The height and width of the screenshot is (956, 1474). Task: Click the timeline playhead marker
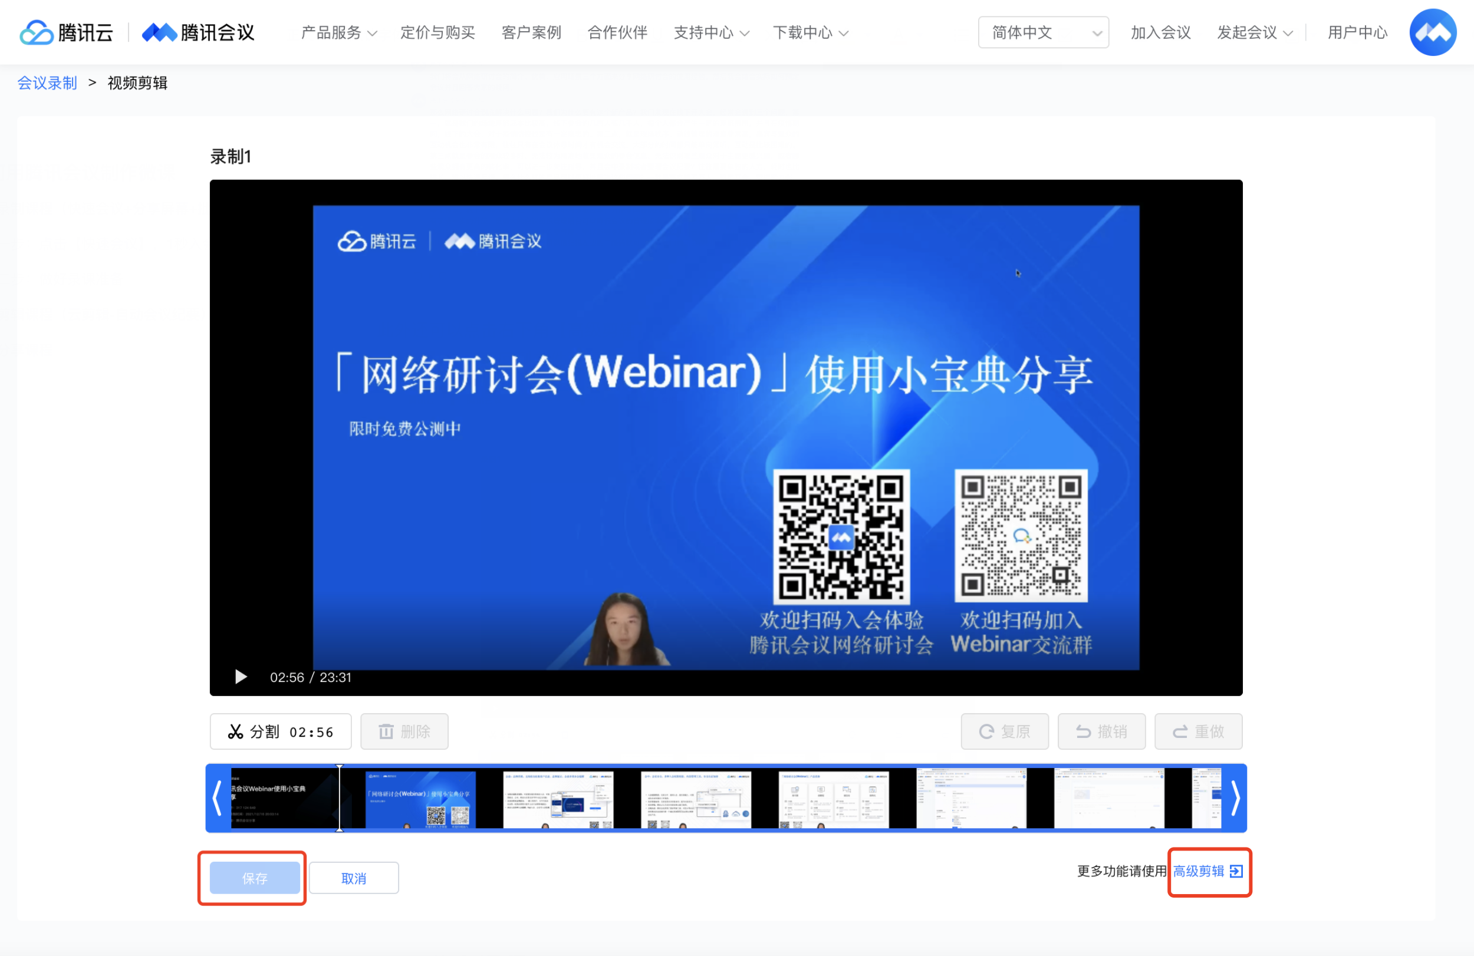click(x=340, y=798)
